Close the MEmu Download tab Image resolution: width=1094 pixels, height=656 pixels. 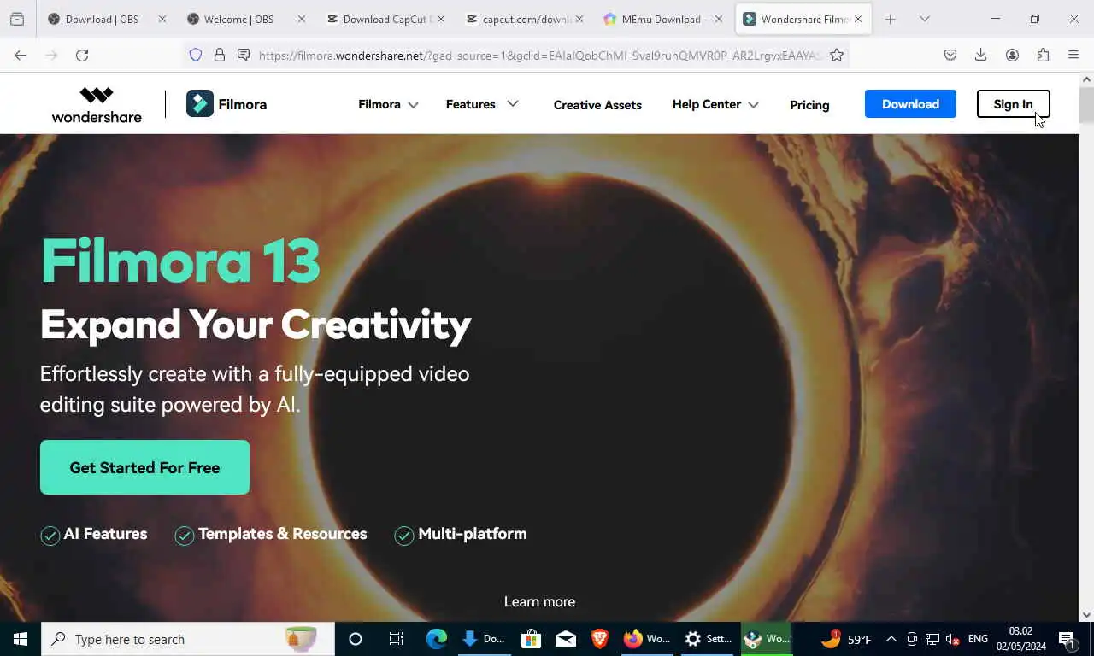[719, 19]
